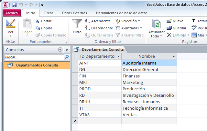
Task: Click the query icon on document tab
Action: click(x=77, y=49)
